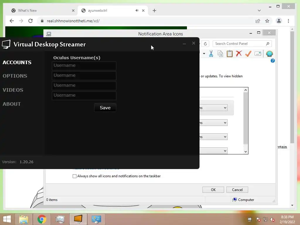Click the clipboard Paste icon

click(230, 54)
